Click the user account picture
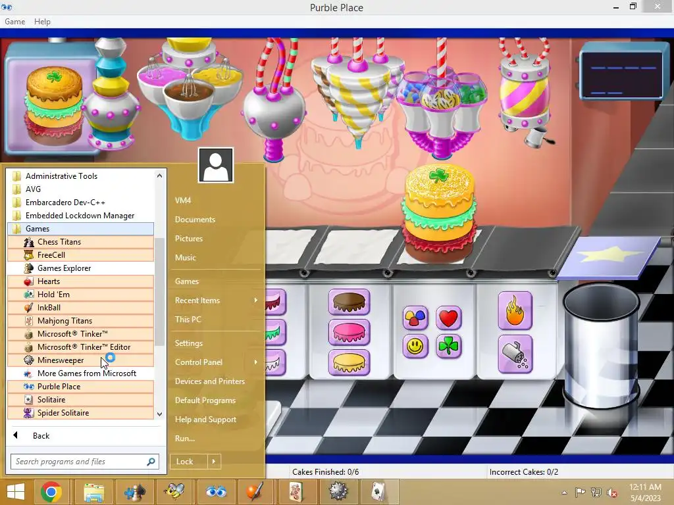 point(216,165)
